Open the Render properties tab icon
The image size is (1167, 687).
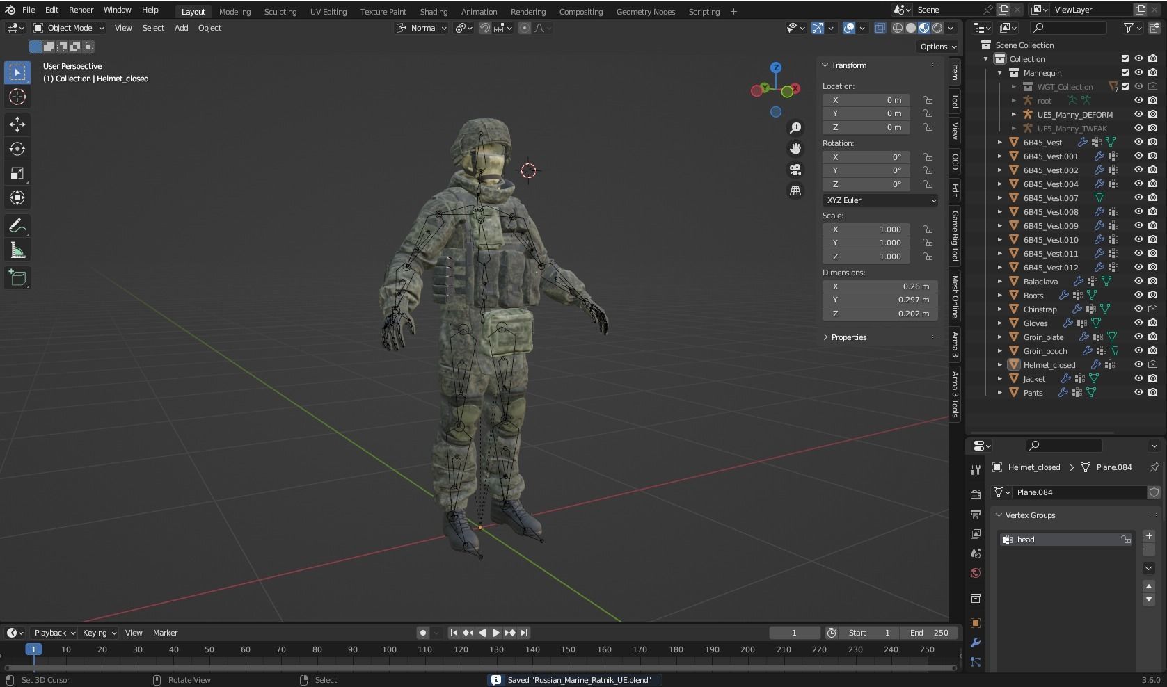click(x=976, y=494)
